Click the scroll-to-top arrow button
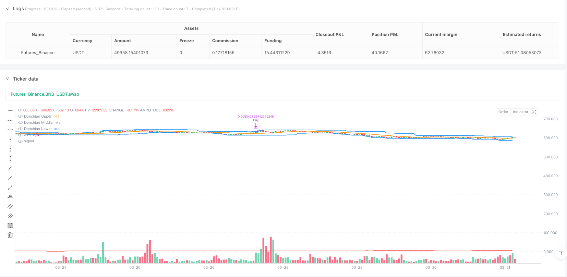567x277 pixels. click(x=561, y=253)
